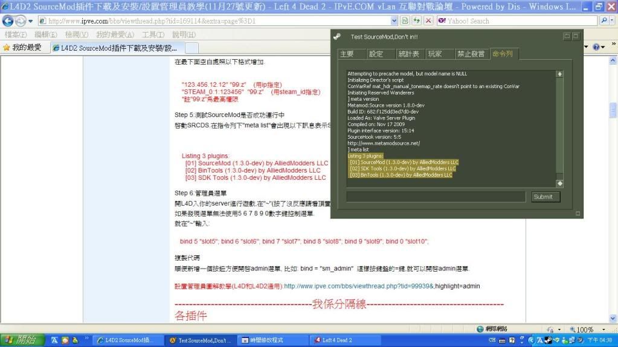Open Favorites via the star icon

pyautogui.click(x=7, y=47)
